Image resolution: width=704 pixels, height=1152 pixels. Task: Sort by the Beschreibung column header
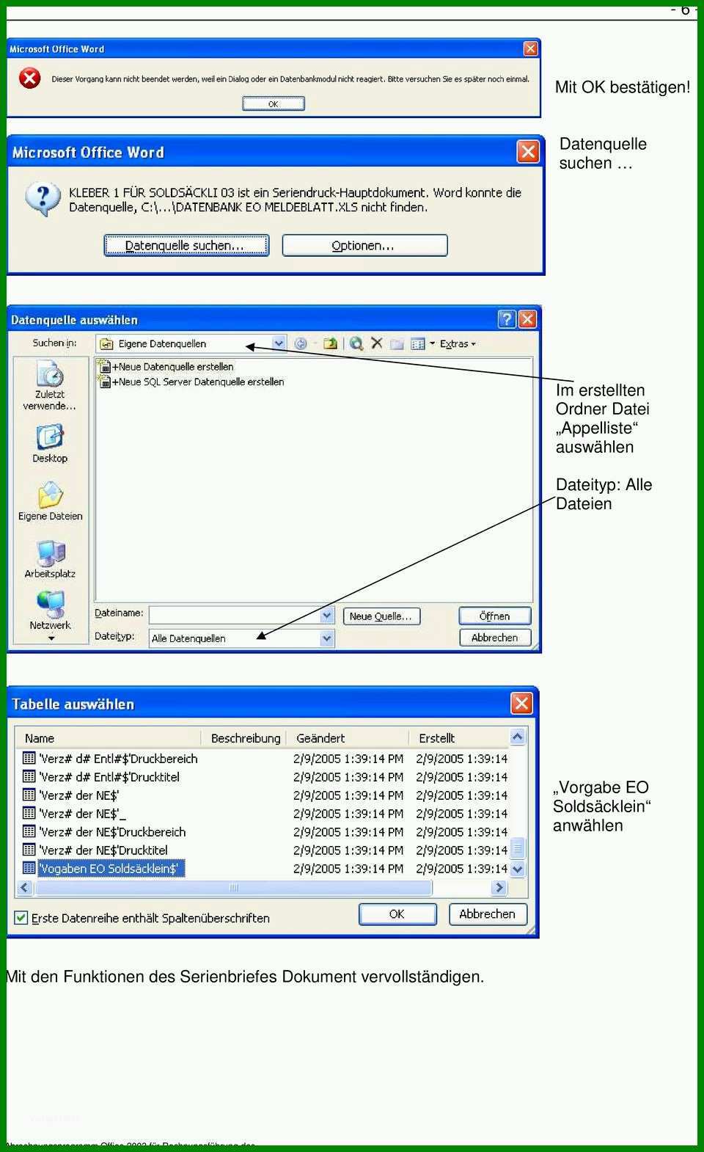(x=245, y=737)
